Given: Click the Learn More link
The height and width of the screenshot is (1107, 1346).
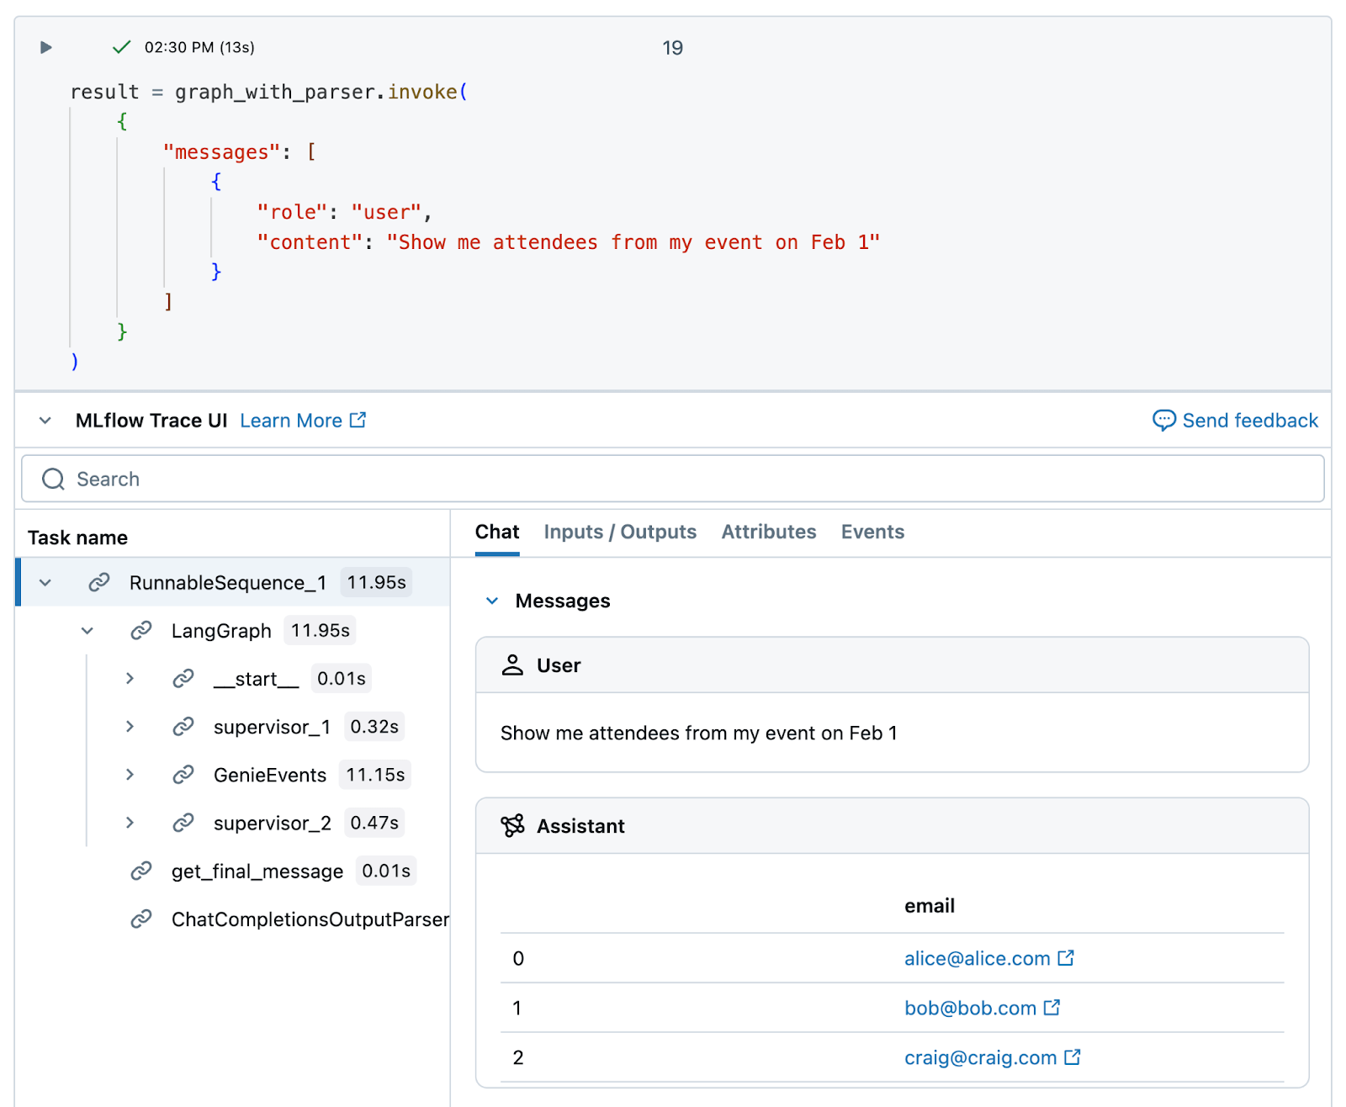Looking at the screenshot, I should point(291,421).
